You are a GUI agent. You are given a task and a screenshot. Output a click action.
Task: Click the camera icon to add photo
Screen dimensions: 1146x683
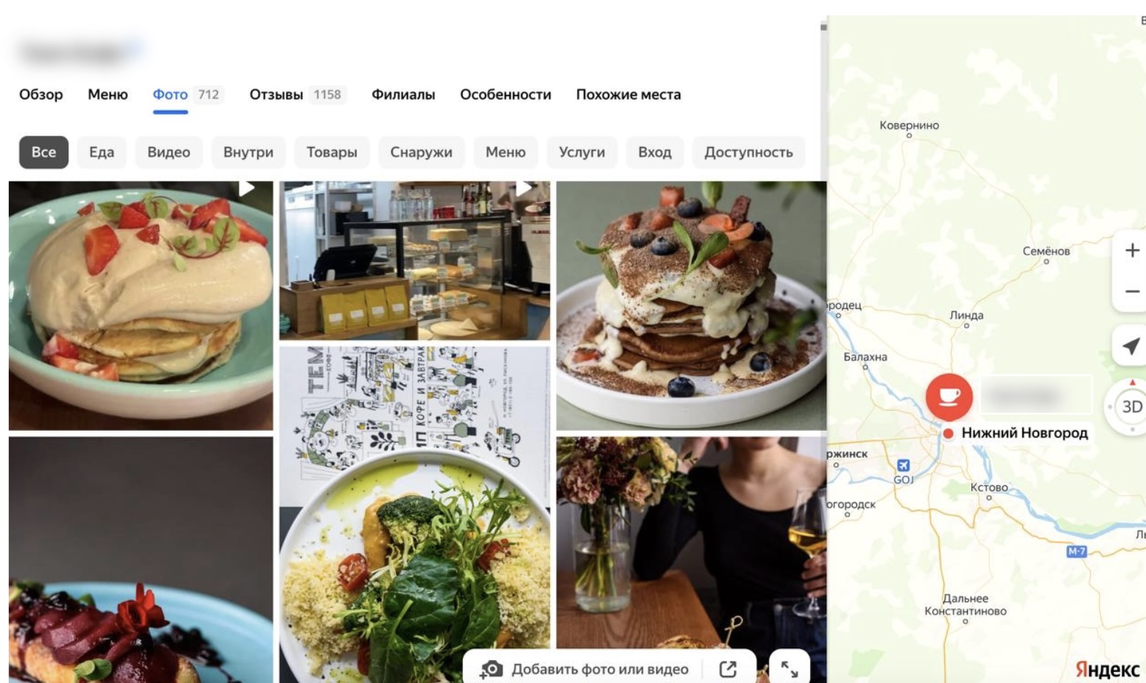[491, 669]
